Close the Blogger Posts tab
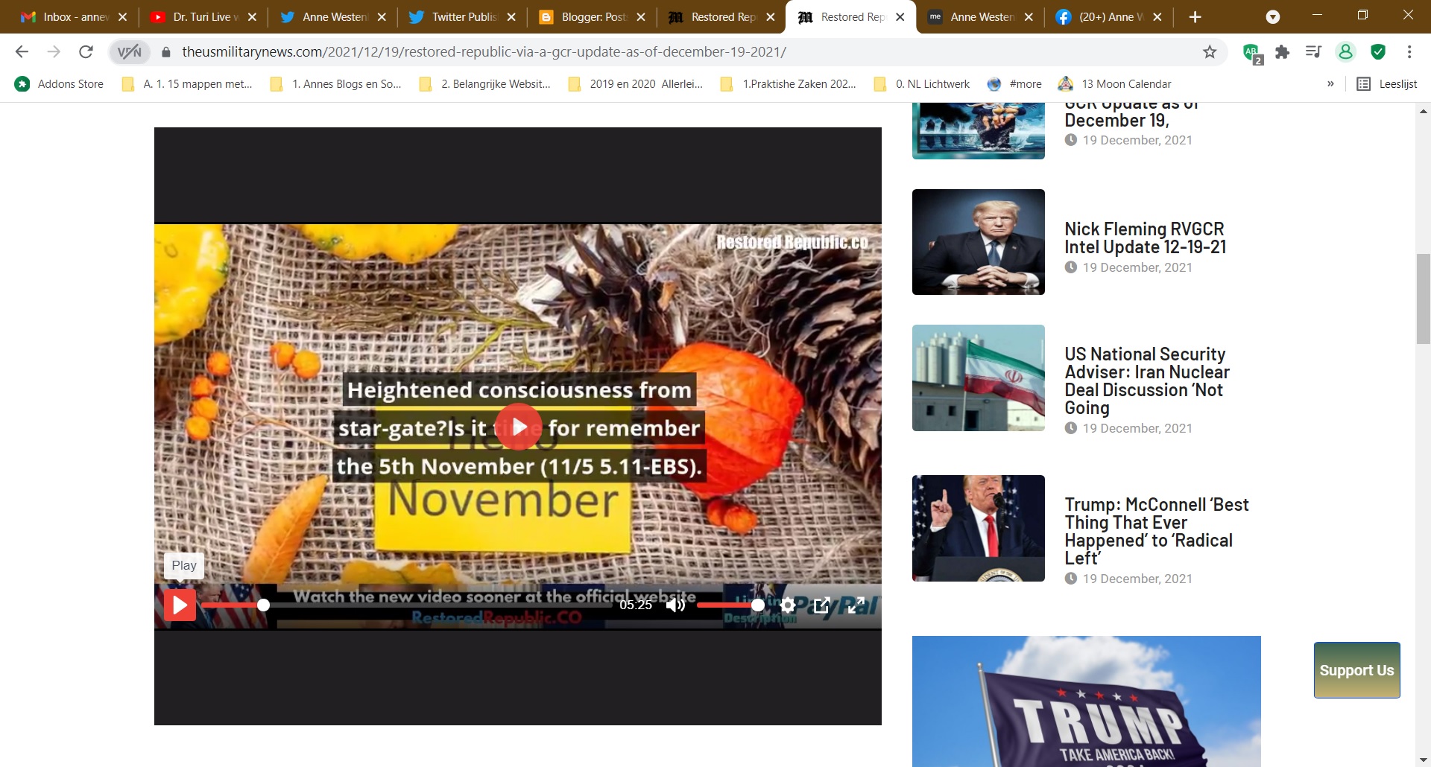The height and width of the screenshot is (767, 1431). pos(641,17)
